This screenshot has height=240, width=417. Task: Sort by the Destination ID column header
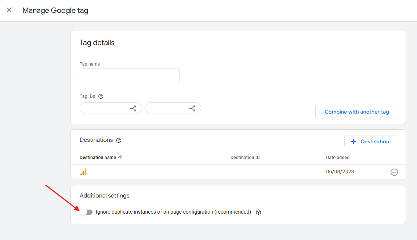click(x=245, y=158)
